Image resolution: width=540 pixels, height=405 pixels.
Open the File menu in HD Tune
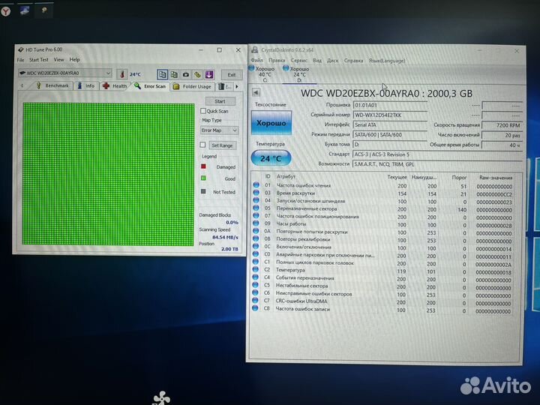[x=21, y=59]
